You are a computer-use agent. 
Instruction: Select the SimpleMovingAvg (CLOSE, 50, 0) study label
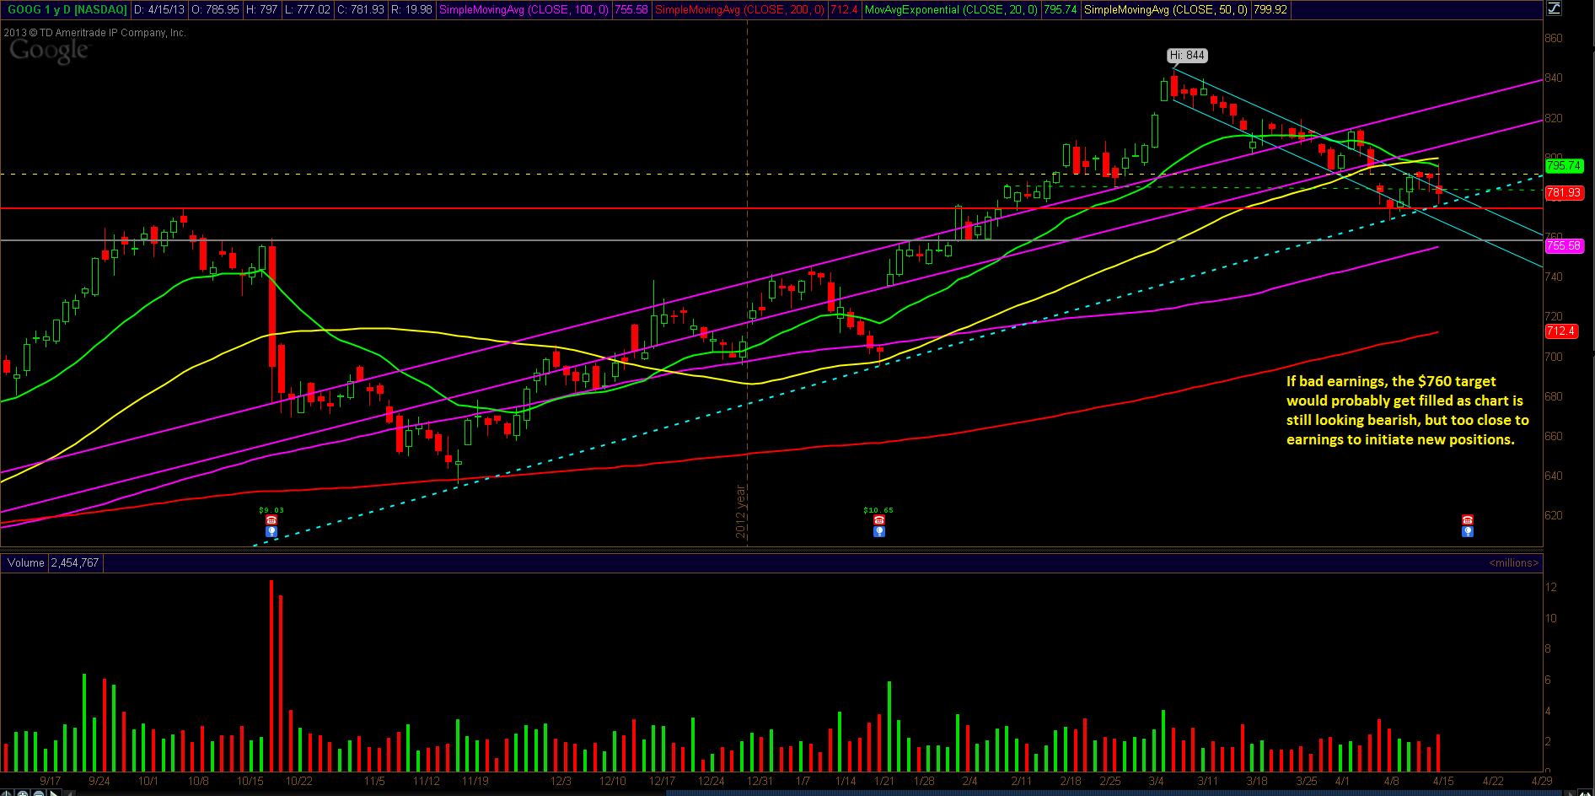tap(1166, 9)
